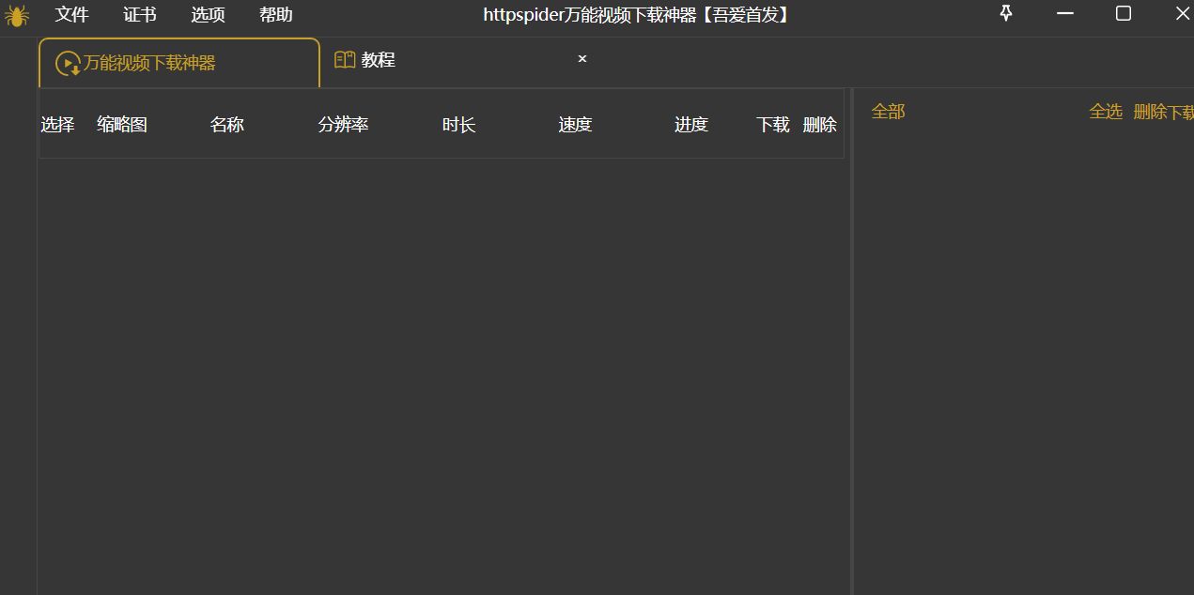This screenshot has width=1194, height=595.
Task: Click the 全部 filter label
Action: pos(888,111)
